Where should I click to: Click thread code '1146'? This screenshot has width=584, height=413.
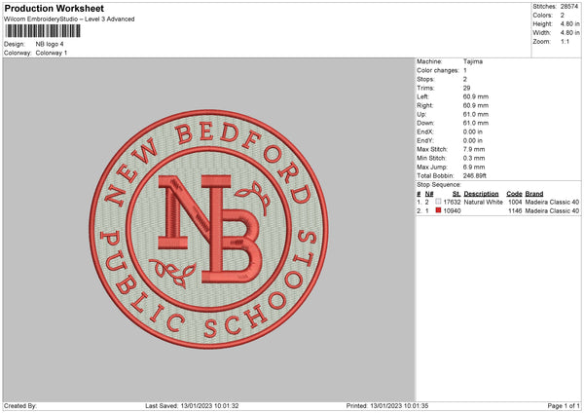[x=515, y=211]
